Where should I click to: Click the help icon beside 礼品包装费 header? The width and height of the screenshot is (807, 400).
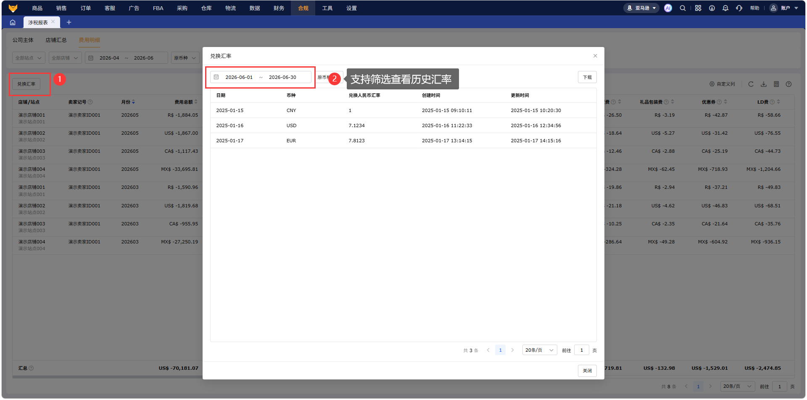pyautogui.click(x=666, y=102)
